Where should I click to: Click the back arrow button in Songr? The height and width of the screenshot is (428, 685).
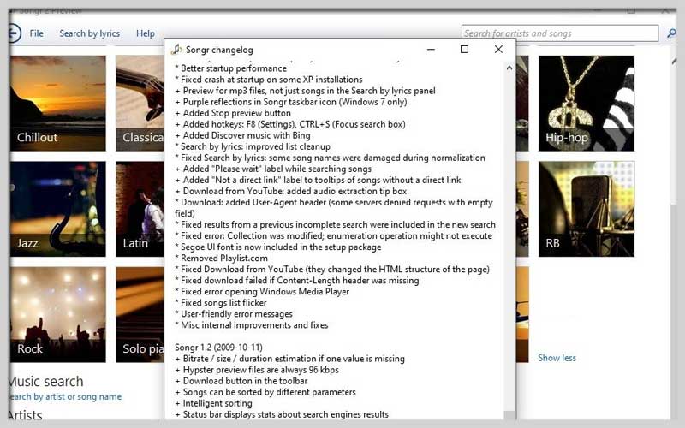click(13, 33)
